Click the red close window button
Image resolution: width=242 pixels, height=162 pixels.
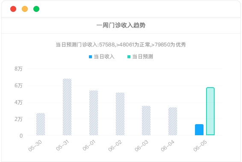tap(13, 9)
